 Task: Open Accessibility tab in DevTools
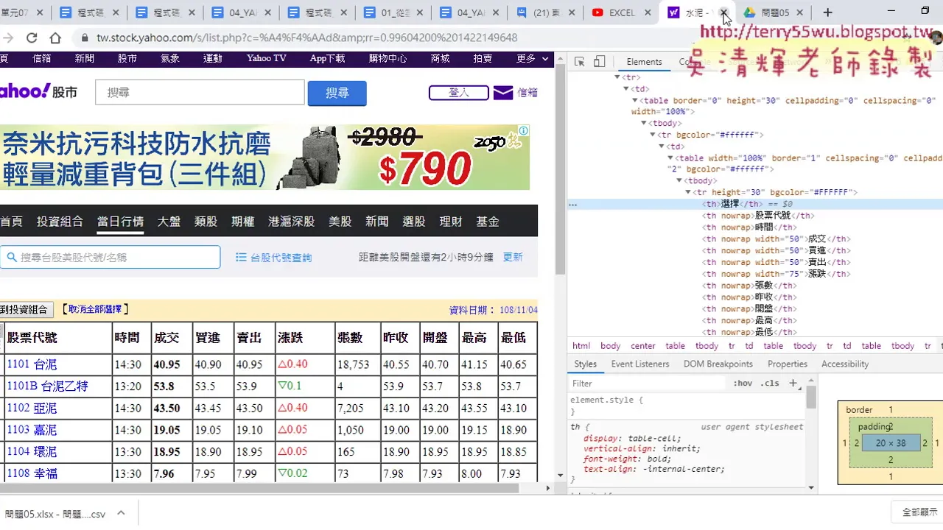(845, 364)
